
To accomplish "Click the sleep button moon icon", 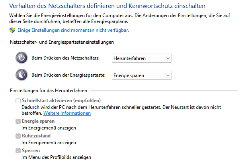I will tap(21, 75).
